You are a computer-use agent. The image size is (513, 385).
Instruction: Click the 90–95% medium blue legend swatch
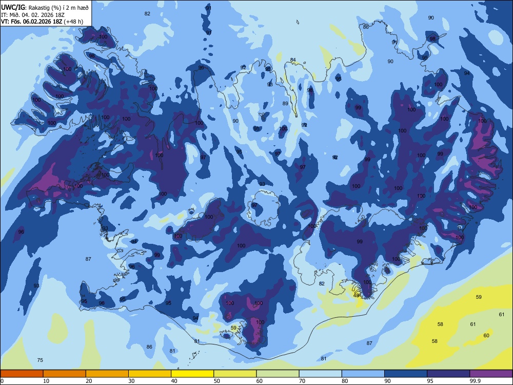tap(406, 374)
